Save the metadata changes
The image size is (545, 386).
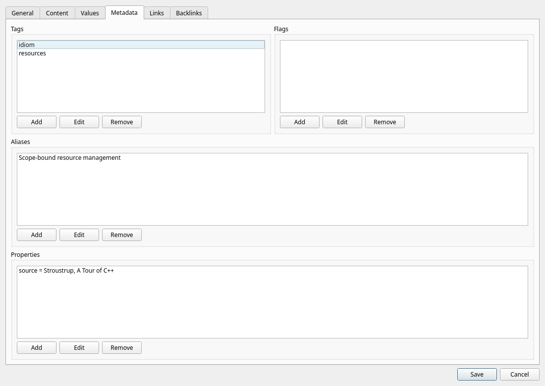point(477,374)
